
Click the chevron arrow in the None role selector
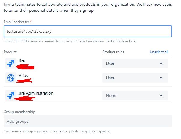[x=161, y=95]
